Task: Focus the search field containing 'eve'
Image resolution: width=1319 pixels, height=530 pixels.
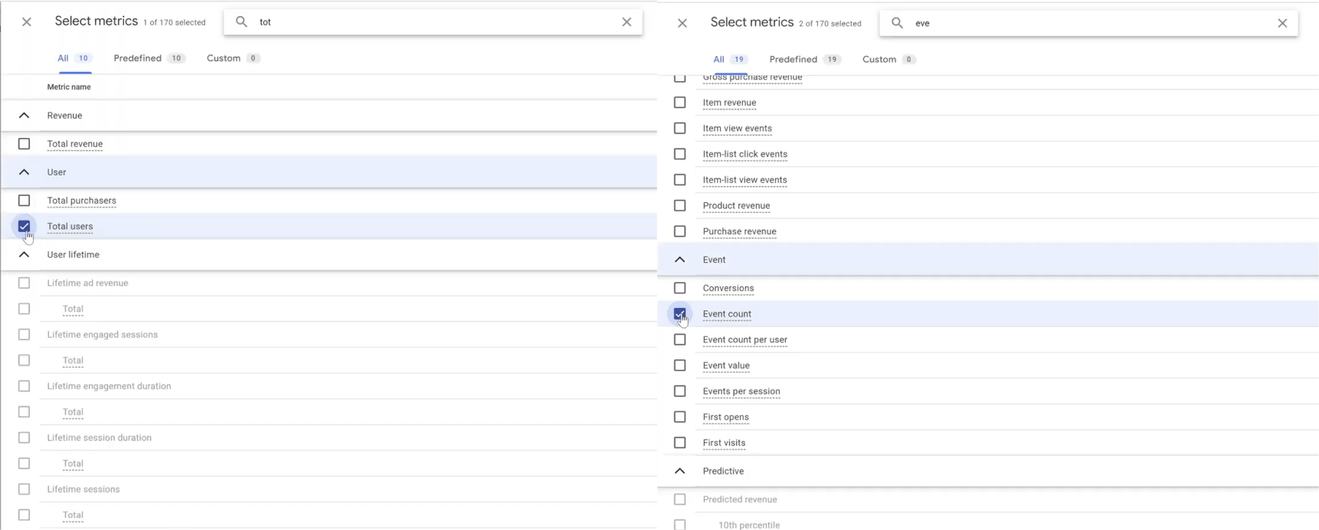Action: coord(1089,23)
